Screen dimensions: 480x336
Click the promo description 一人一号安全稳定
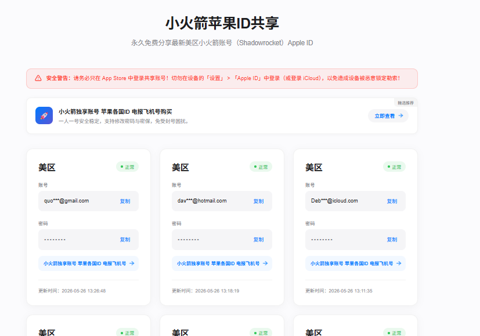[124, 121]
